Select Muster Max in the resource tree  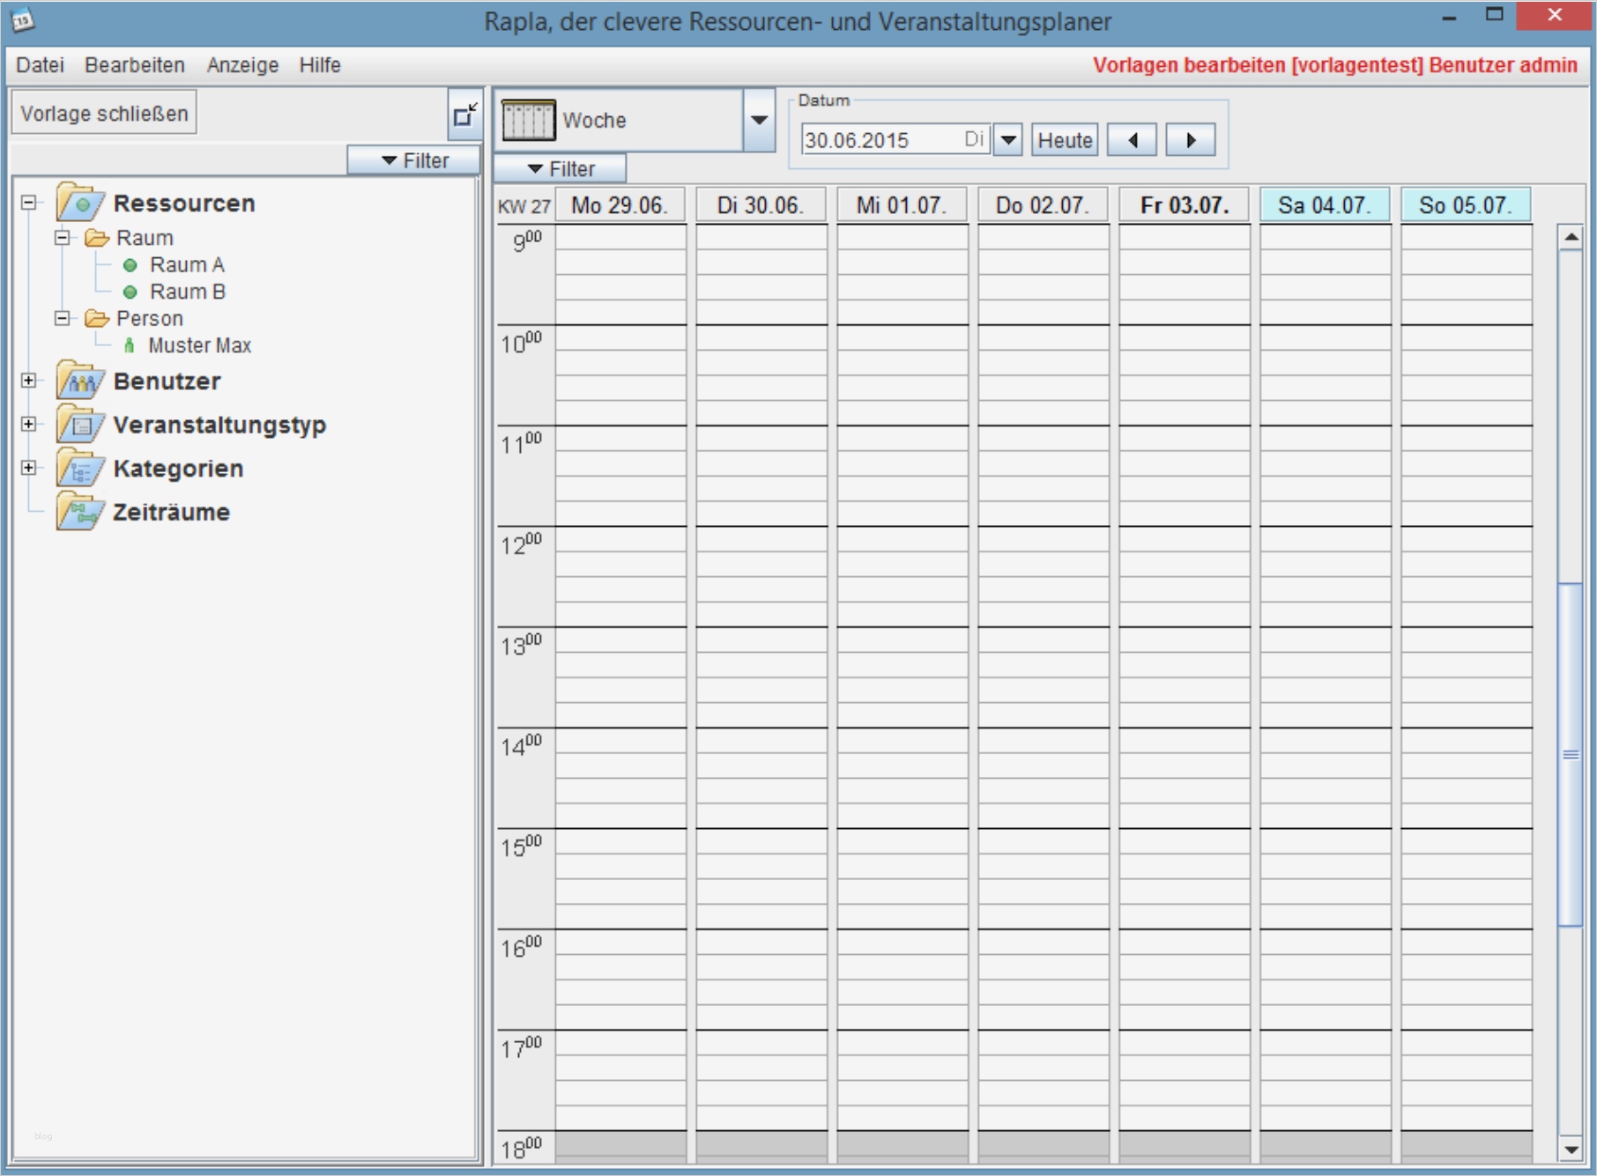coord(200,345)
